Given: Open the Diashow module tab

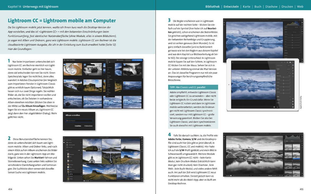Looking at the screenshot, I should [x=271, y=7].
